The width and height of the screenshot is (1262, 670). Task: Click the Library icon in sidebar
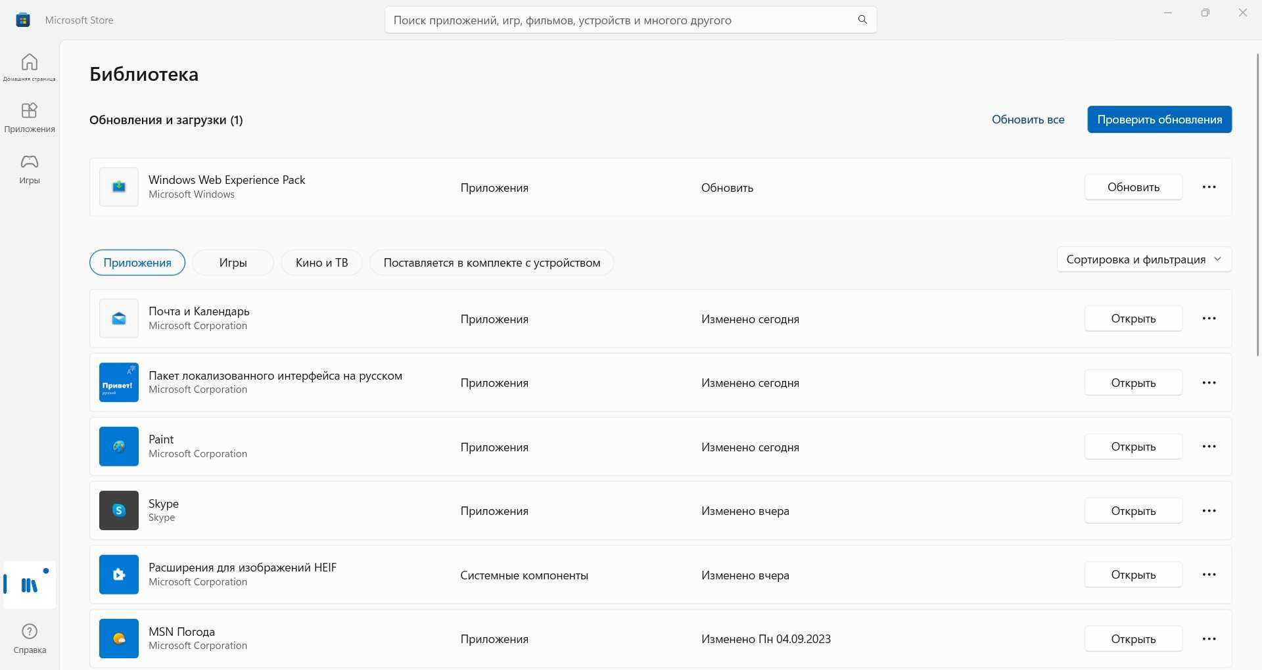30,585
